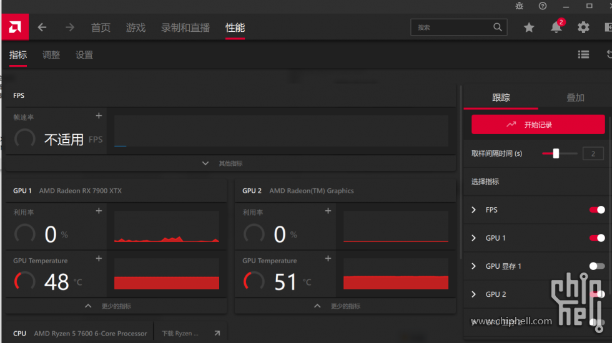
Task: Click the search magnifier icon
Action: coord(497,27)
